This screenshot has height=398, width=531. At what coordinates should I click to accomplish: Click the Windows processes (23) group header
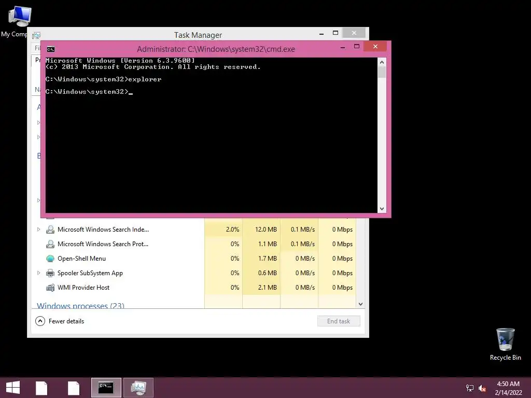[80, 306]
